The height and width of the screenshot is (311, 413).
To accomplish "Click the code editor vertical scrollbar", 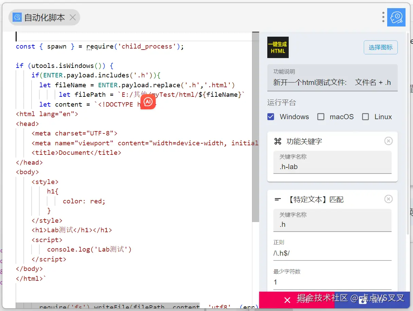I will 255,127.
